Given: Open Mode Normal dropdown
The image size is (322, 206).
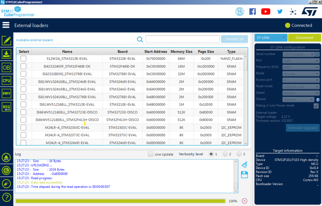Looking at the screenshot, I should pos(301,74).
